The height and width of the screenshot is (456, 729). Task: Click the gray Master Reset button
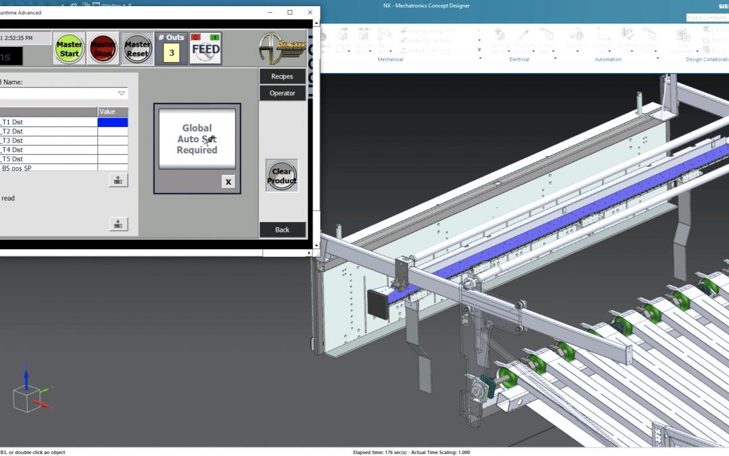point(137,49)
